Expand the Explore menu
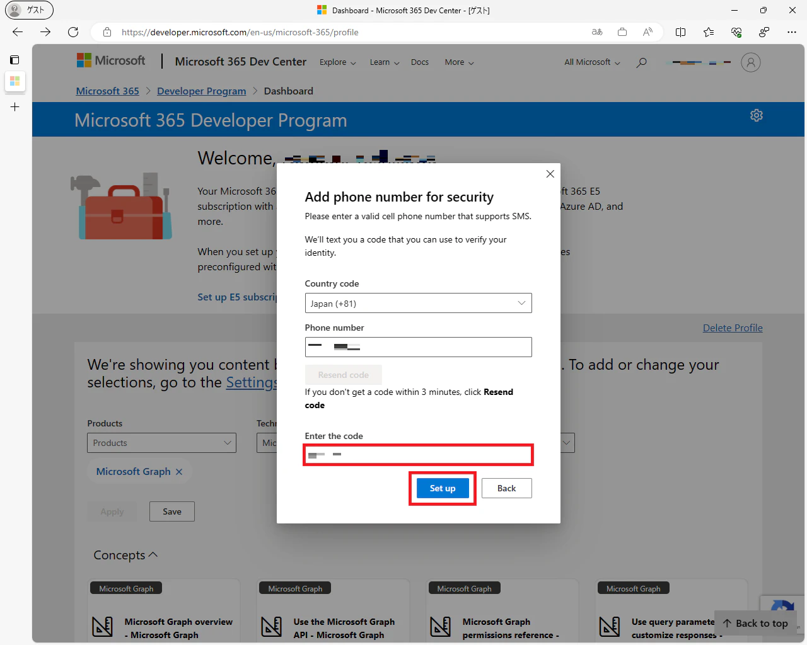The width and height of the screenshot is (807, 645). [337, 62]
